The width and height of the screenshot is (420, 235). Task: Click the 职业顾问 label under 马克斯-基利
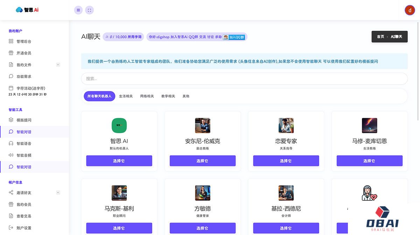(119, 216)
